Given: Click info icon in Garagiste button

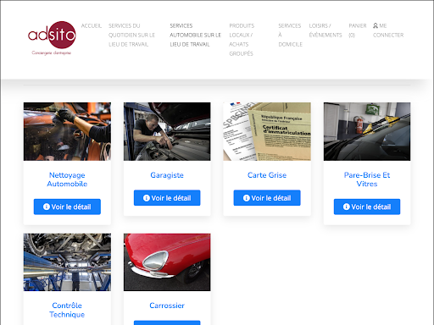Looking at the screenshot, I should pyautogui.click(x=147, y=198).
